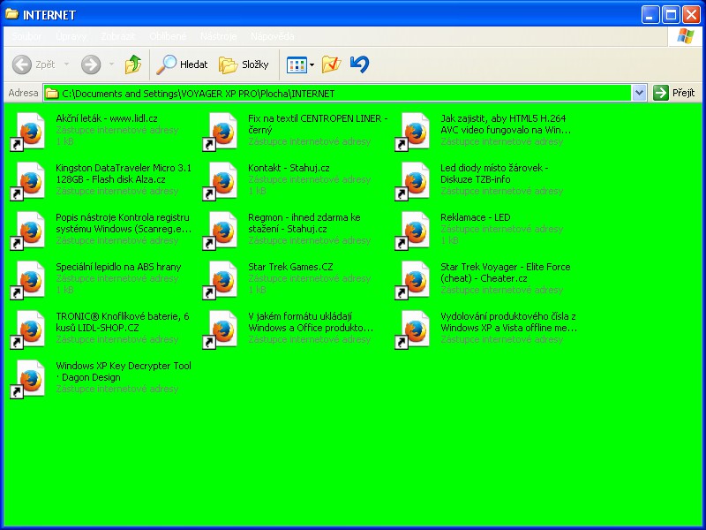Select the Kontakt - Stahuj.cz shortcut
Image resolution: width=706 pixels, height=530 pixels.
(x=289, y=168)
